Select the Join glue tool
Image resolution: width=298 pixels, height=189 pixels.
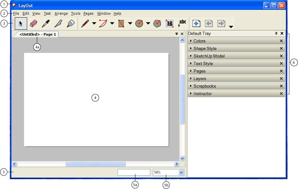[x=70, y=24]
